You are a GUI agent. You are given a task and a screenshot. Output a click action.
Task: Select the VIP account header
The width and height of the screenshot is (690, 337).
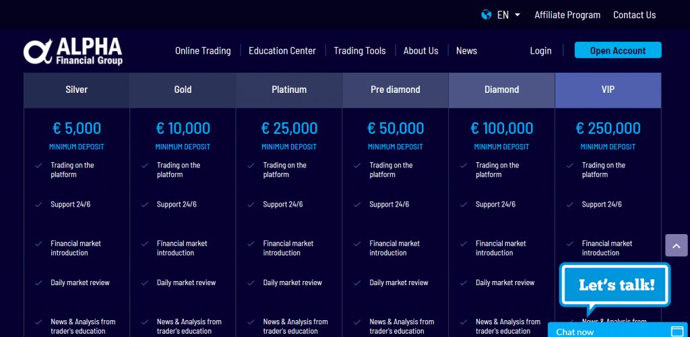coord(608,90)
